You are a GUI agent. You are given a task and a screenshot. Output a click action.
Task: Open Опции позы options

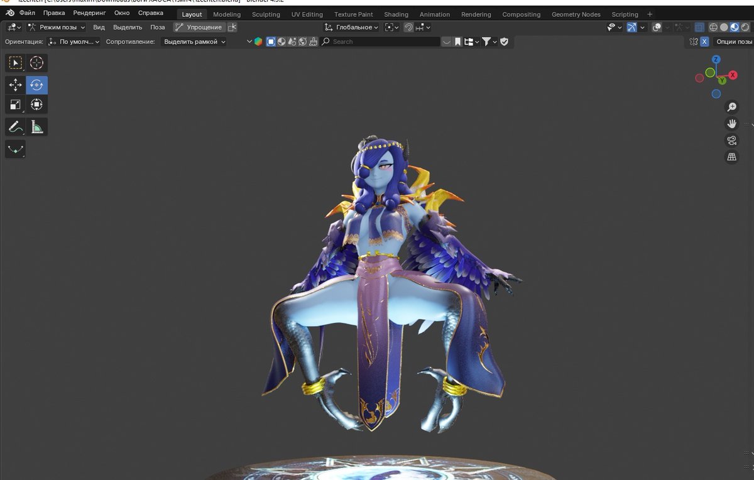733,41
